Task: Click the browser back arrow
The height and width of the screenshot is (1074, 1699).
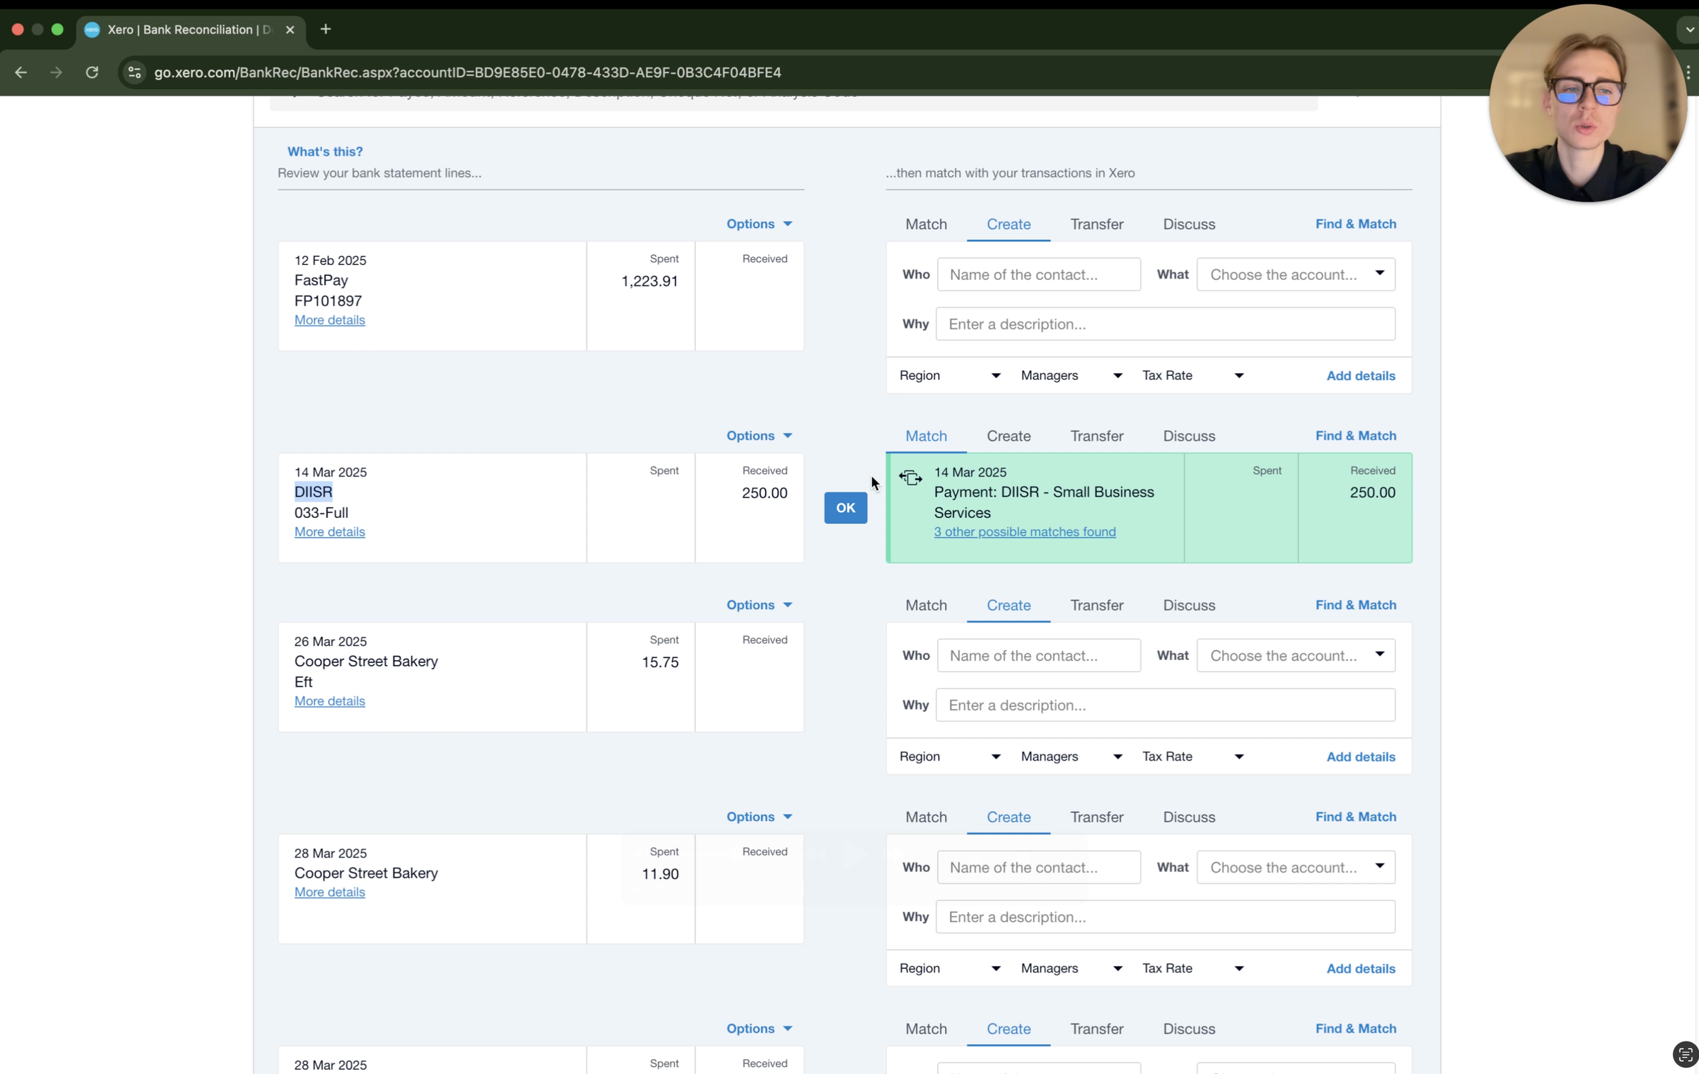Action: click(x=20, y=72)
